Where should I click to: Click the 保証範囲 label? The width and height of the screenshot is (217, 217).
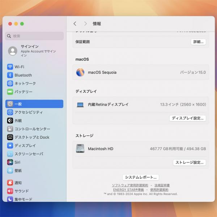click(82, 42)
